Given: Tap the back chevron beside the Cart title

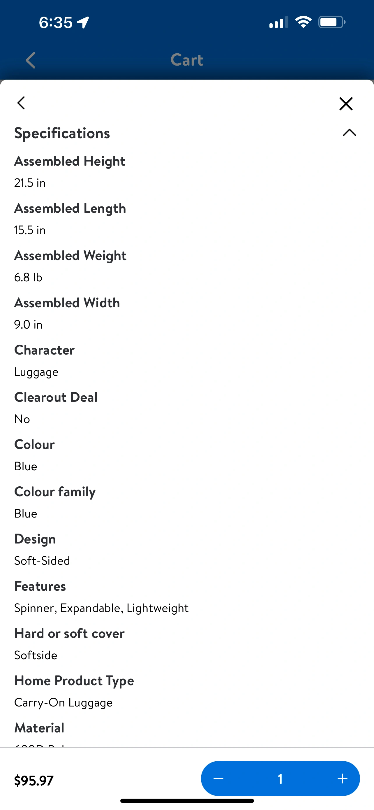Looking at the screenshot, I should pos(31,60).
